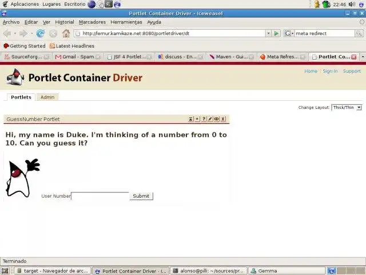Click the search magnifier button
Screen dimensions: 366x275
pyautogui.click(x=359, y=33)
